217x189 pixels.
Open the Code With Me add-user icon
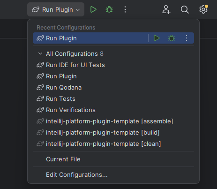coord(166,9)
